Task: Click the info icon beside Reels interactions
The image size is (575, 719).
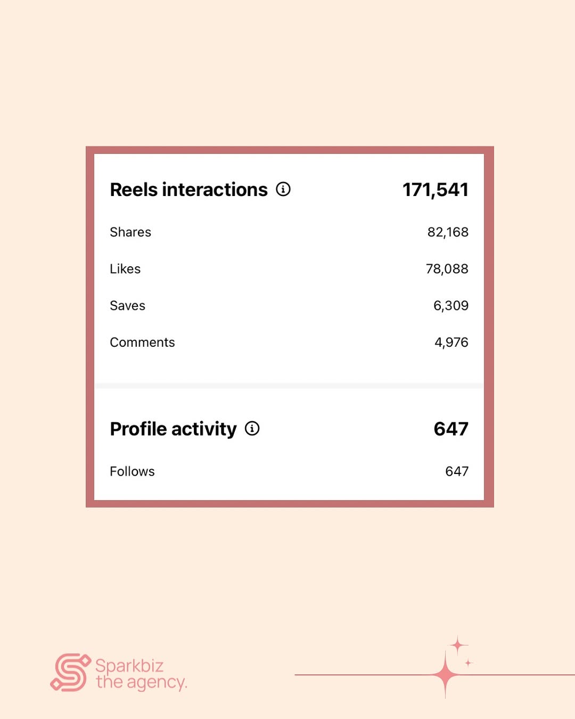Action: [283, 189]
